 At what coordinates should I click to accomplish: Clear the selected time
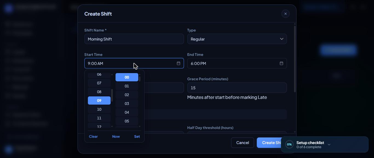pyautogui.click(x=93, y=136)
